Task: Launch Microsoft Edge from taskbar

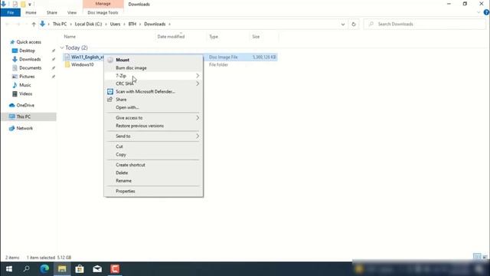Action: pyautogui.click(x=44, y=269)
